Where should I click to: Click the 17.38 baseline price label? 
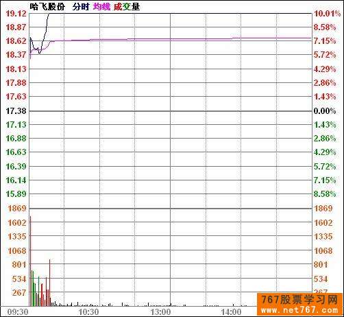pos(16,111)
